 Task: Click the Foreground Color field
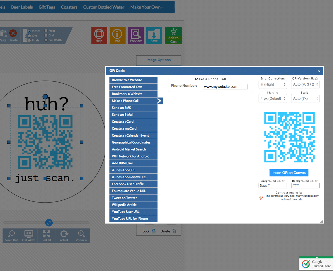click(273, 186)
